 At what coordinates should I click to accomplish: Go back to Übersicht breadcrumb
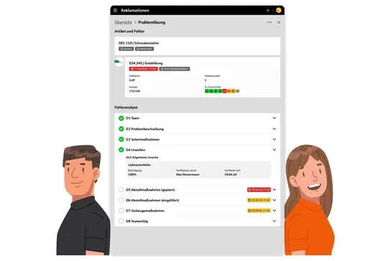coord(123,22)
